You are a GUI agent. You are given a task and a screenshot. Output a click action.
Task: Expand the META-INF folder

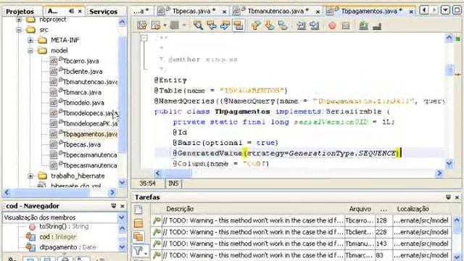(x=30, y=41)
